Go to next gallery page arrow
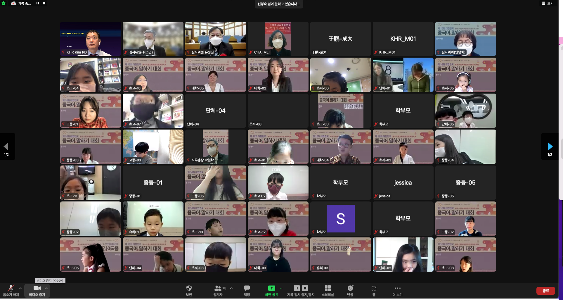 pos(550,146)
